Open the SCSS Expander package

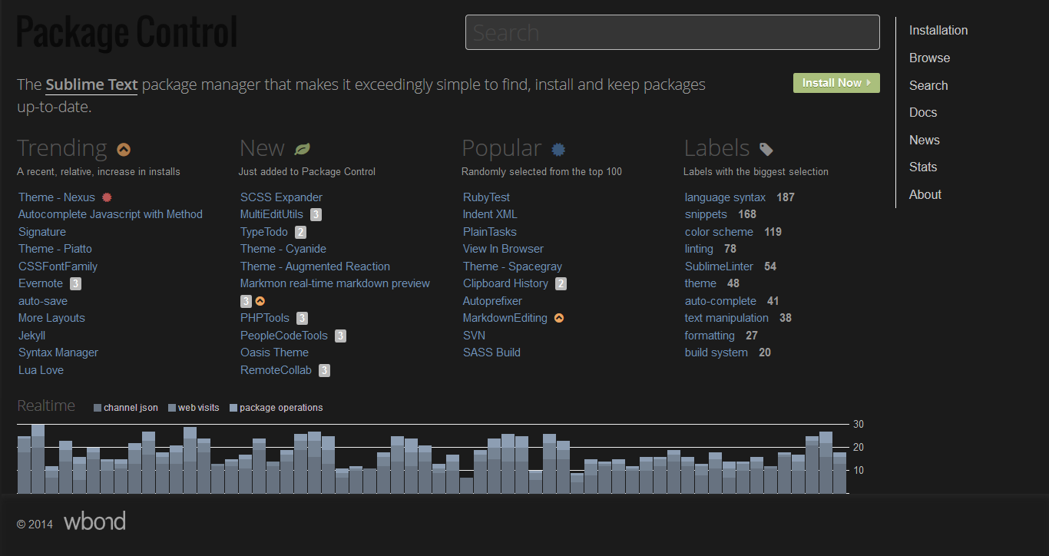tap(281, 197)
